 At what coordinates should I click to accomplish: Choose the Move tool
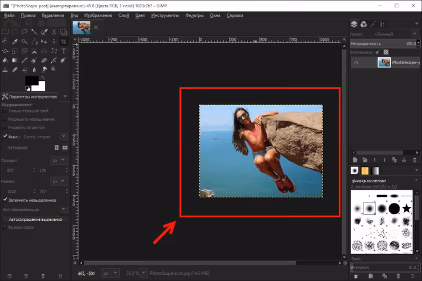click(x=44, y=42)
